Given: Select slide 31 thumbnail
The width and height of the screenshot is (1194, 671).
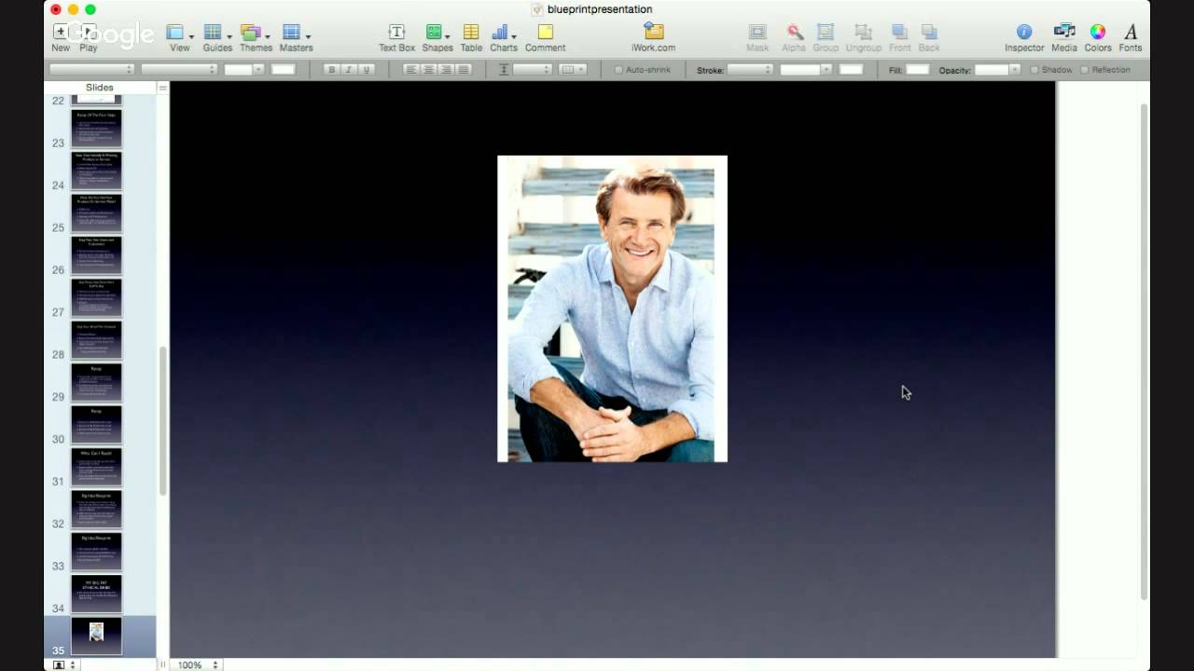Looking at the screenshot, I should click(x=96, y=467).
